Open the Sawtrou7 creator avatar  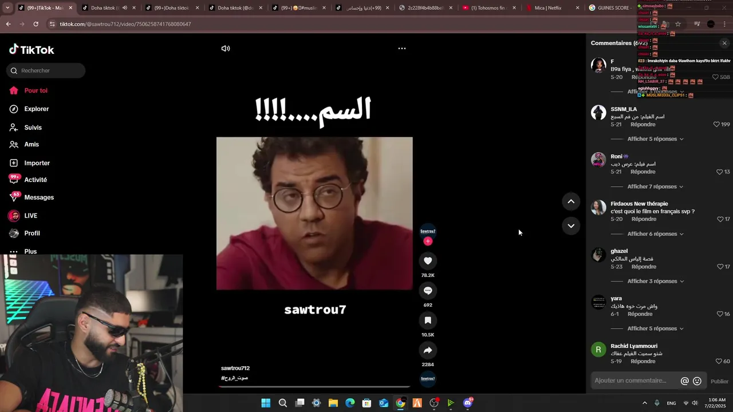(x=428, y=231)
